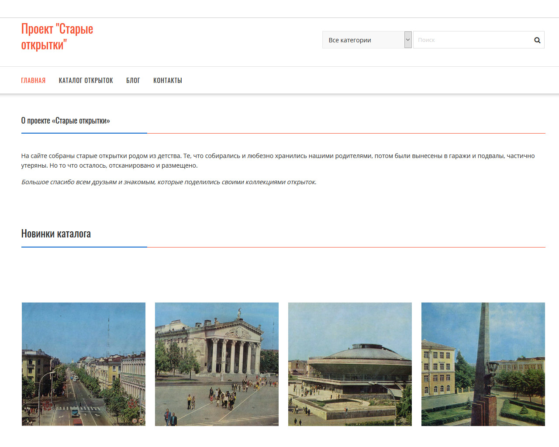Screen dimensions: 559x447
Task: Click the 'Новинки каталога' heading
Action: pos(56,234)
